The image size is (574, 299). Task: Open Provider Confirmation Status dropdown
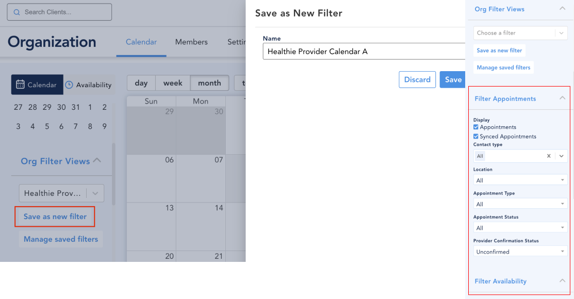point(520,252)
